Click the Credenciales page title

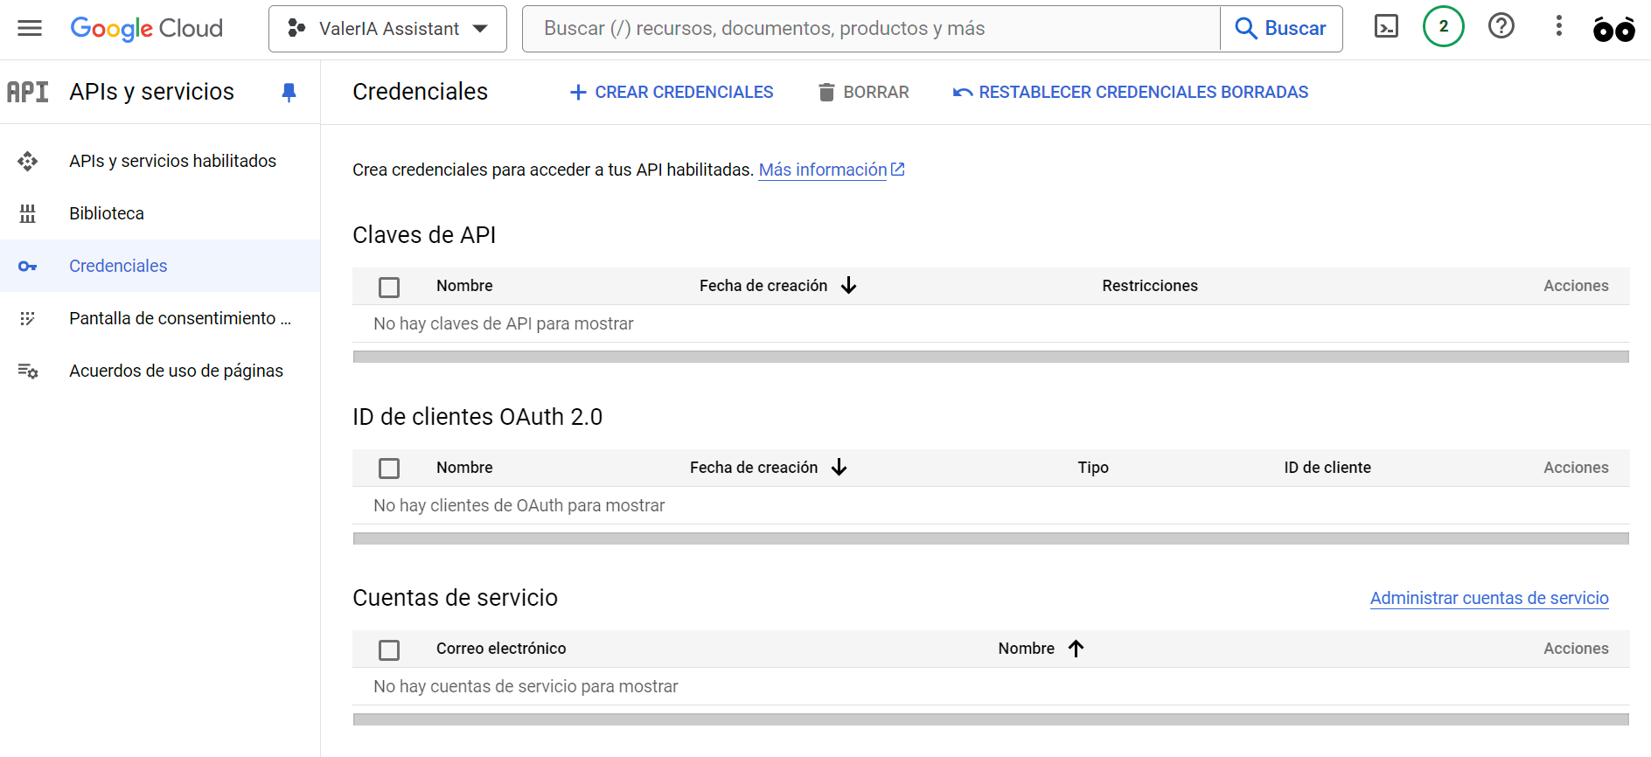(420, 92)
